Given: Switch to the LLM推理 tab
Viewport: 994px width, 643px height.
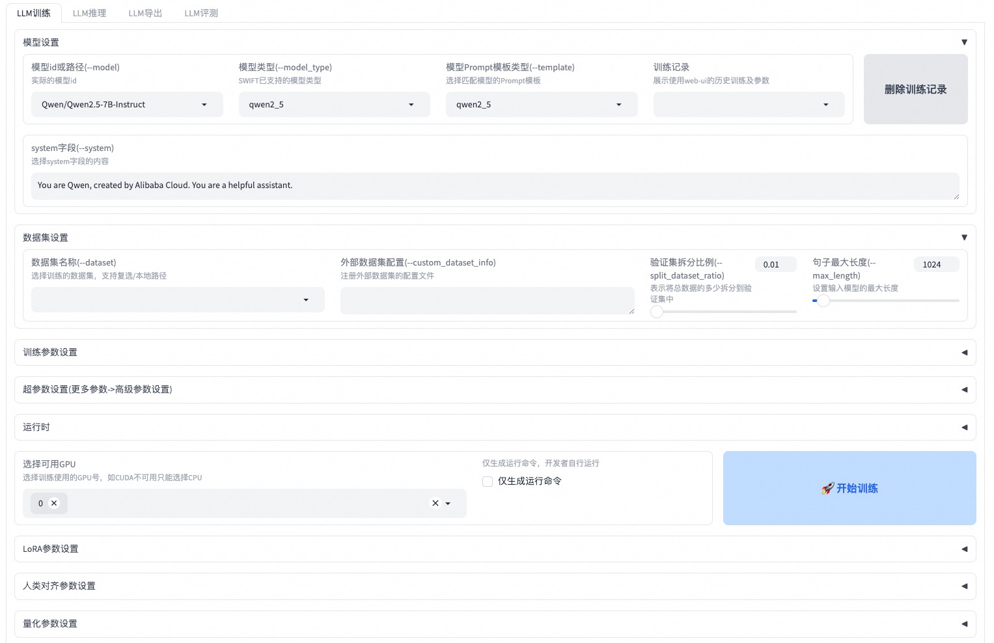Looking at the screenshot, I should click(x=89, y=13).
